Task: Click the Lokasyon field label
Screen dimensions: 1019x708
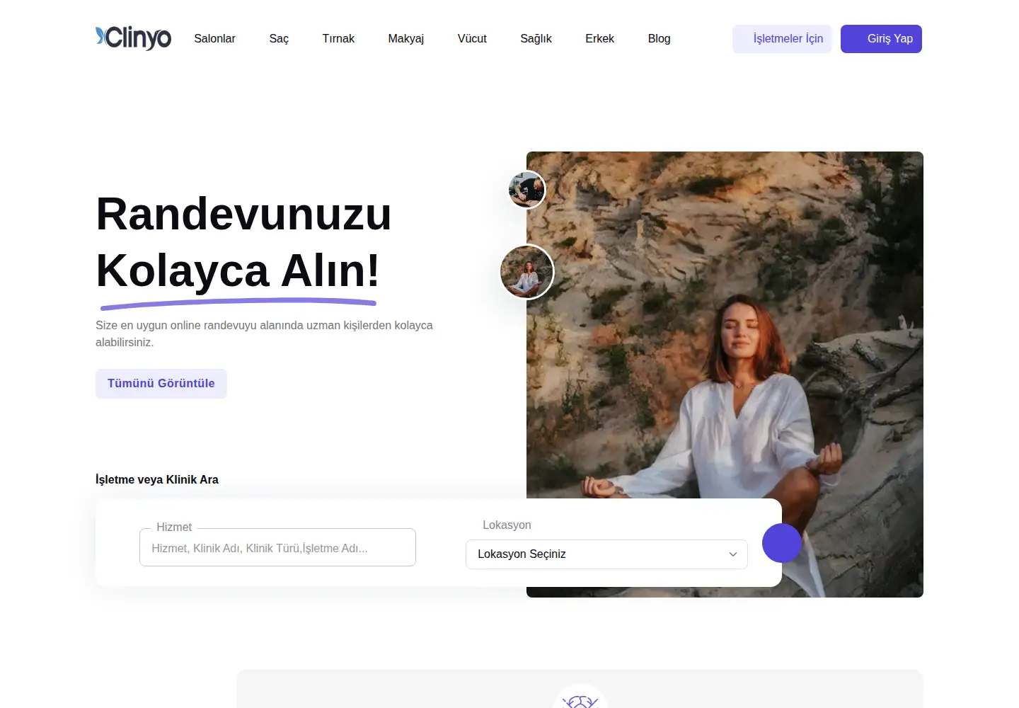Action: click(x=507, y=525)
